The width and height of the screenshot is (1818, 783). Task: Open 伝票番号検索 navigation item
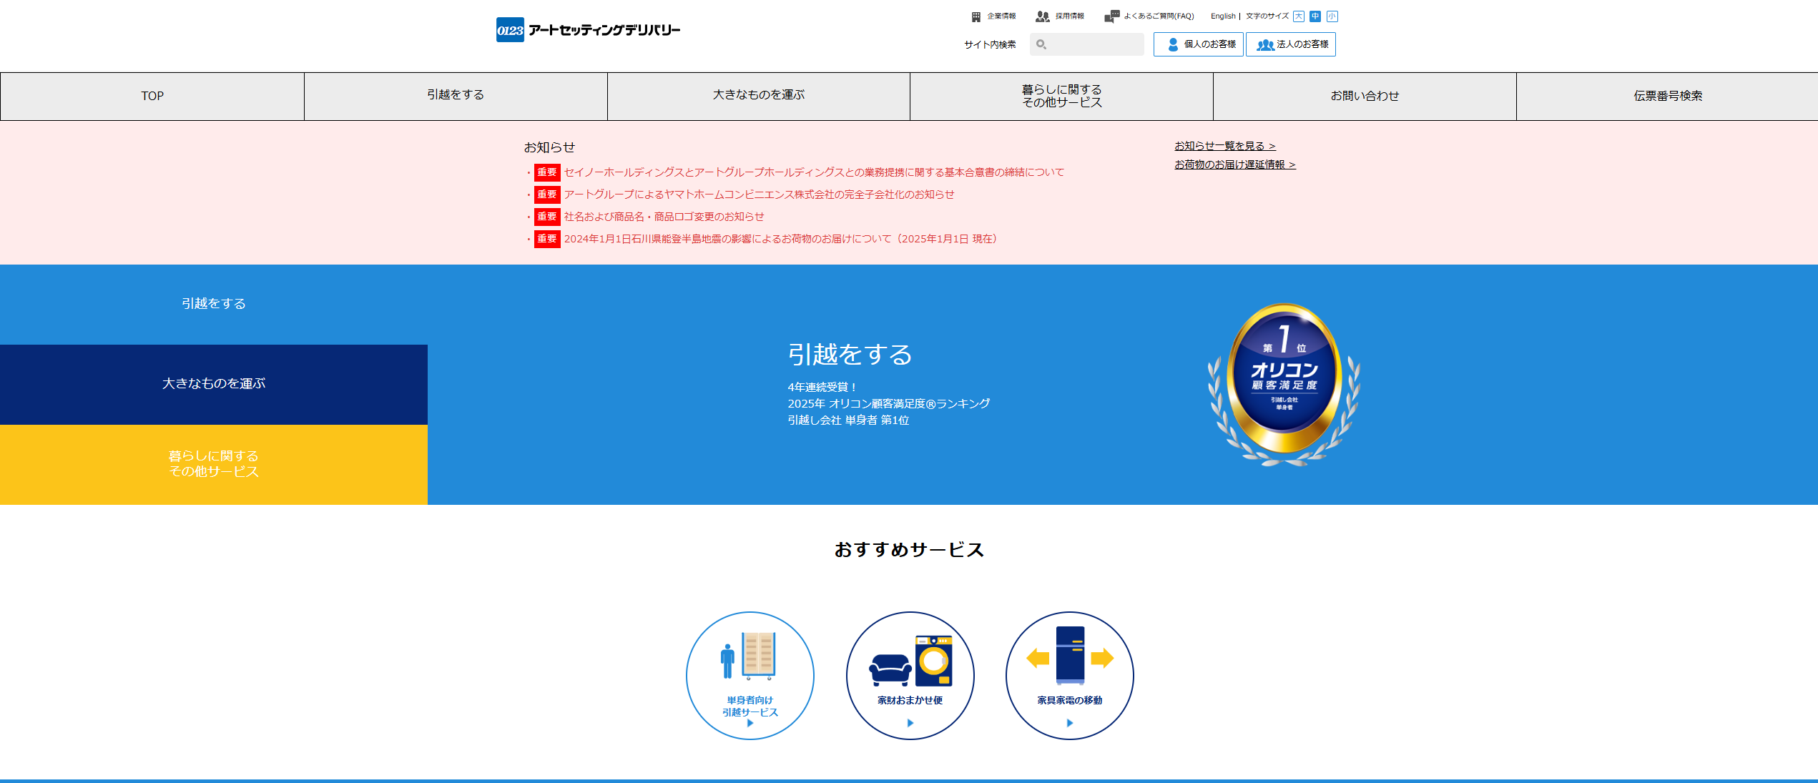click(x=1667, y=96)
